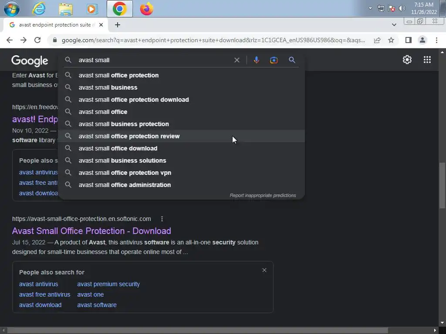Search for avast premium security
Viewport: 446px width, 334px height.
(108, 284)
